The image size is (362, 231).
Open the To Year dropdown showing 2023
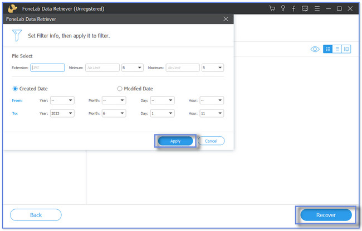click(62, 113)
